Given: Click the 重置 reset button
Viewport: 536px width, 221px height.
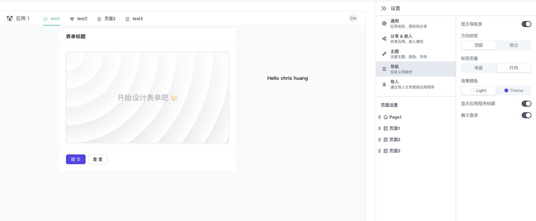Looking at the screenshot, I should [x=98, y=159].
